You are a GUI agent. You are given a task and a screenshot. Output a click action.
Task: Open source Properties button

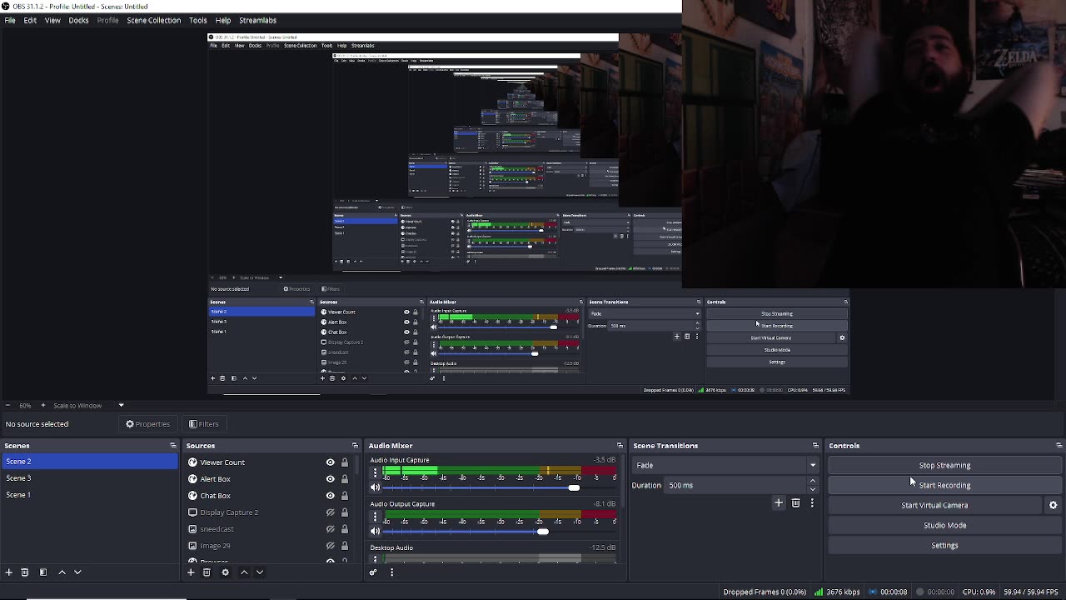click(x=147, y=424)
